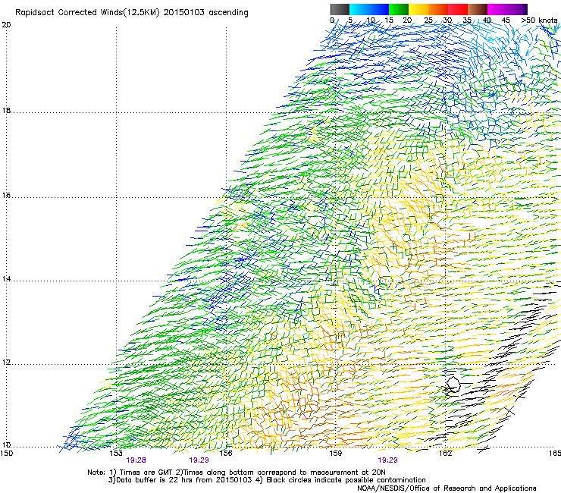Click the '>50 knots' legend label

(539, 20)
